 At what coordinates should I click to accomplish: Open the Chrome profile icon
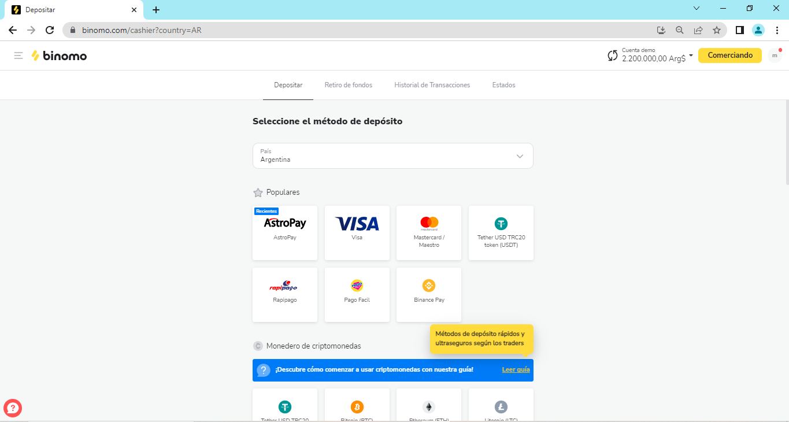click(x=758, y=30)
